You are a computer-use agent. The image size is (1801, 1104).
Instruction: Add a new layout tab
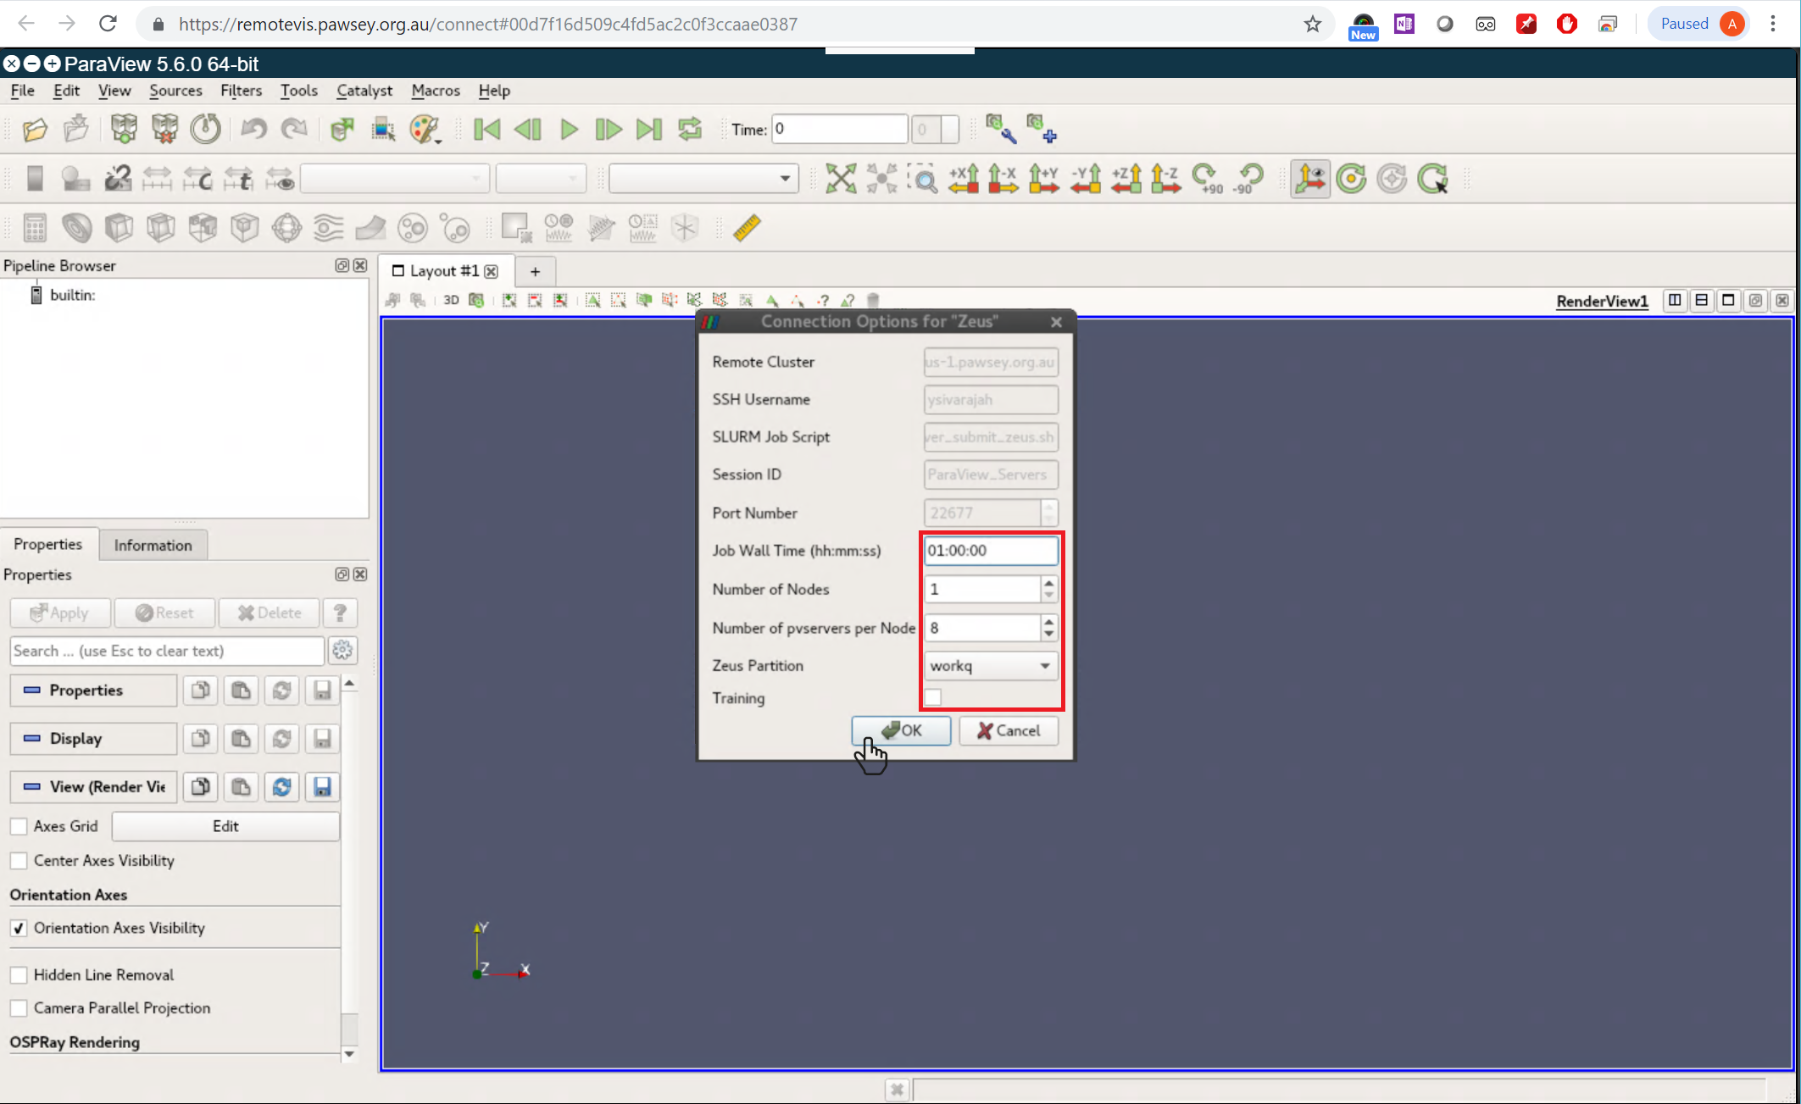point(535,271)
